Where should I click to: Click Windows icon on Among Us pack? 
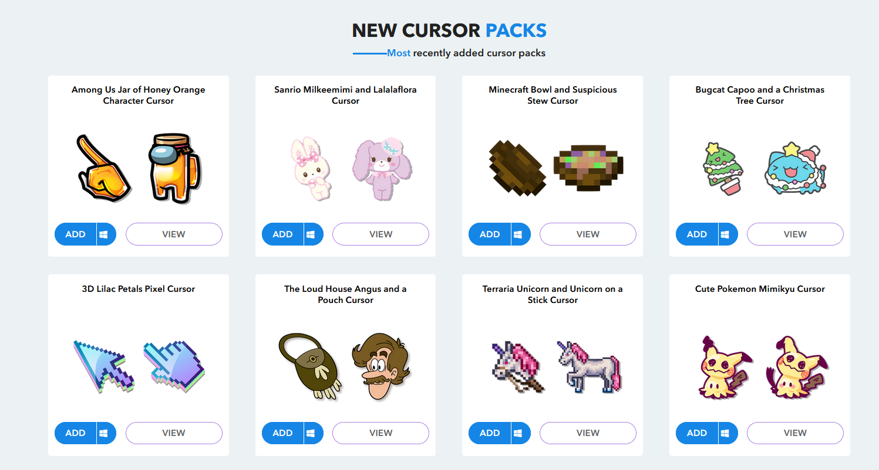click(x=104, y=234)
